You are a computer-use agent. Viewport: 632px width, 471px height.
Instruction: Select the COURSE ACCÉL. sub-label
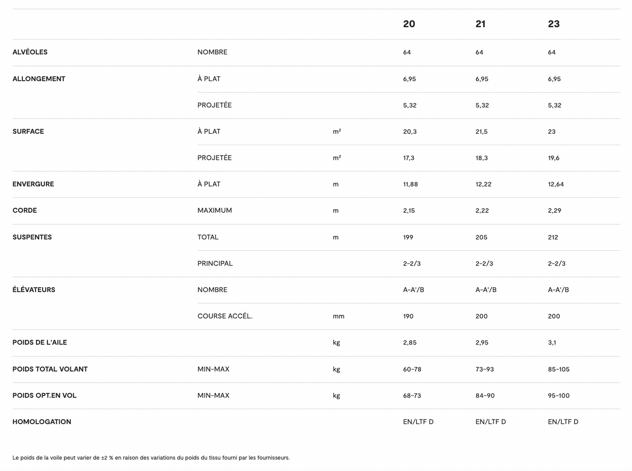coord(225,316)
